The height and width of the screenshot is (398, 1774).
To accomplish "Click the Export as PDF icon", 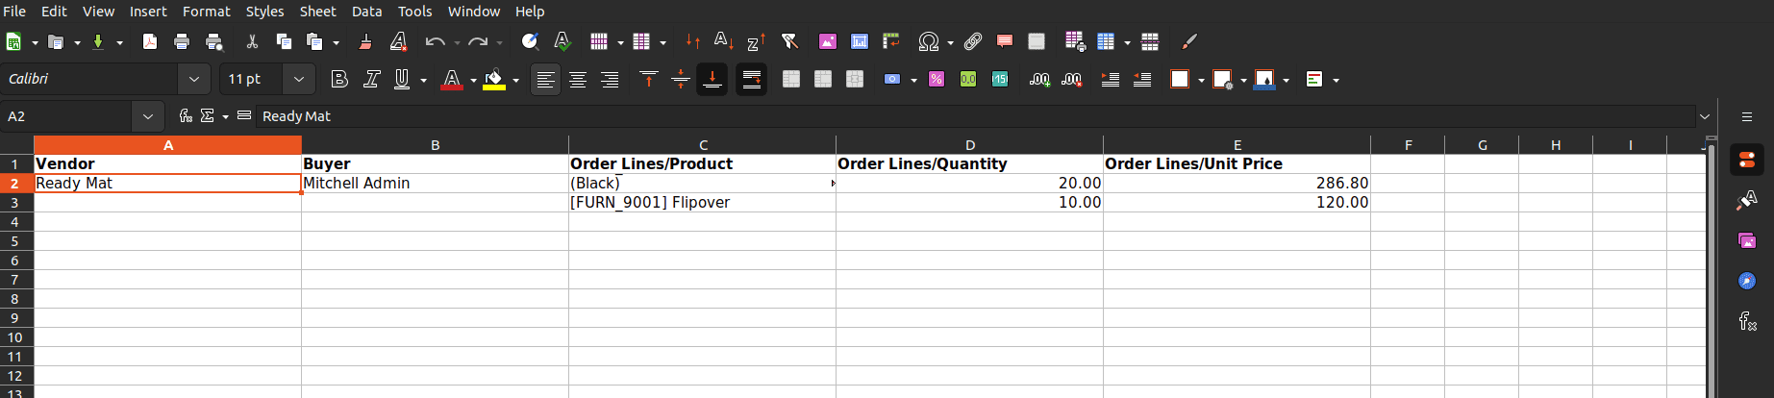I will (x=150, y=41).
